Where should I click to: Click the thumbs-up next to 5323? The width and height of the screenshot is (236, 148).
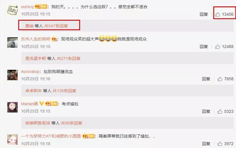[x=220, y=111]
